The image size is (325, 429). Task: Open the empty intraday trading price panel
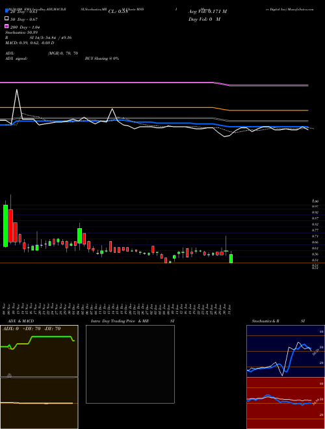130,364
